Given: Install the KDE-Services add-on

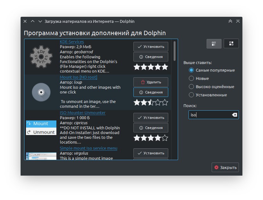Looking at the screenshot, I should tap(151, 47).
